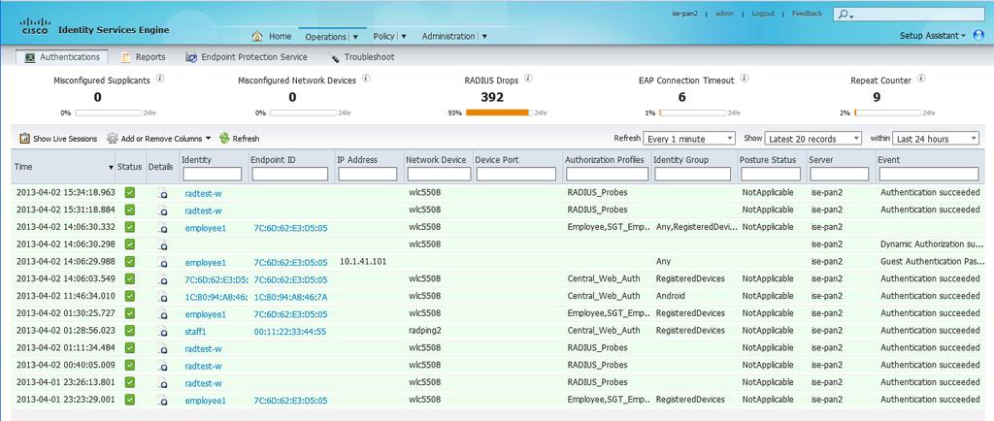
Task: Click the IP Address filter field
Action: (367, 174)
